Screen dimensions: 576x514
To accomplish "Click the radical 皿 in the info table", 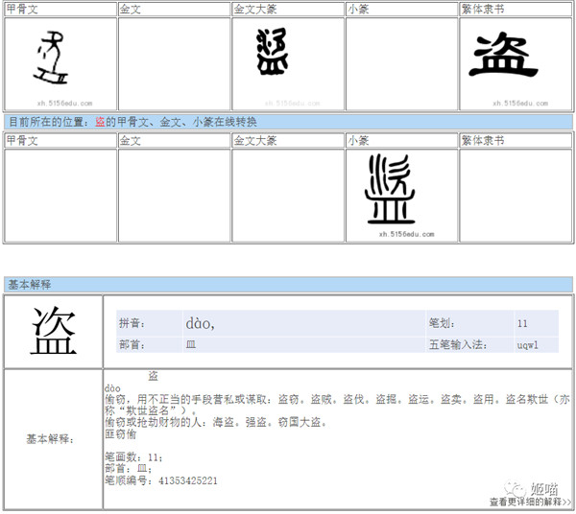I will [x=190, y=344].
